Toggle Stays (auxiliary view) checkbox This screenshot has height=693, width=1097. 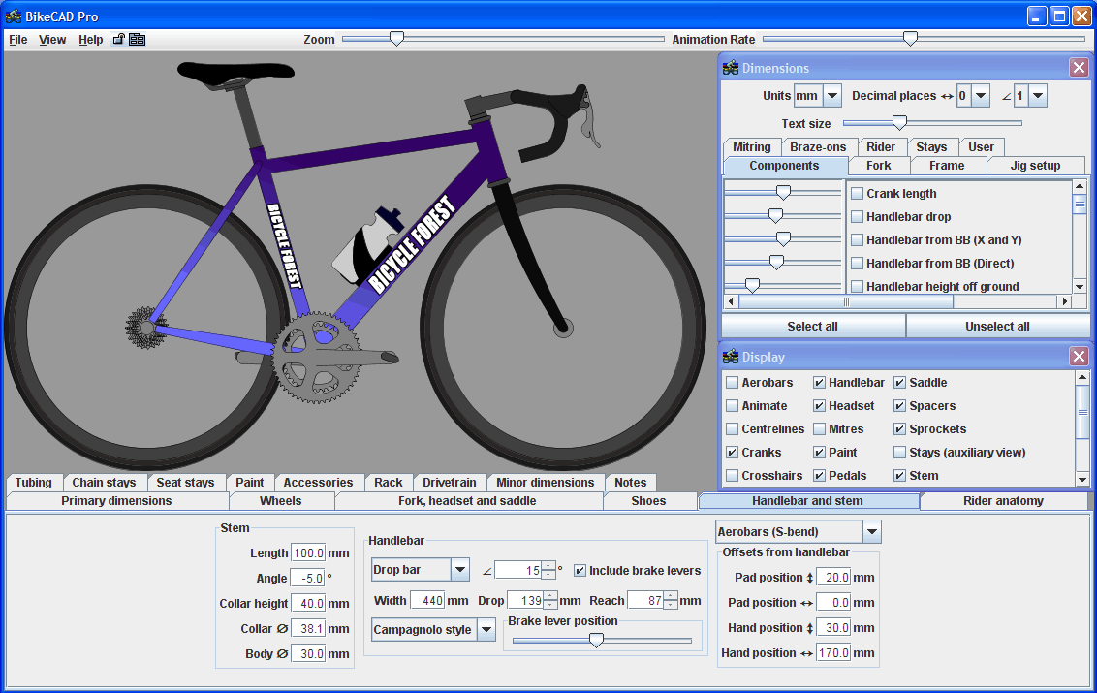899,453
